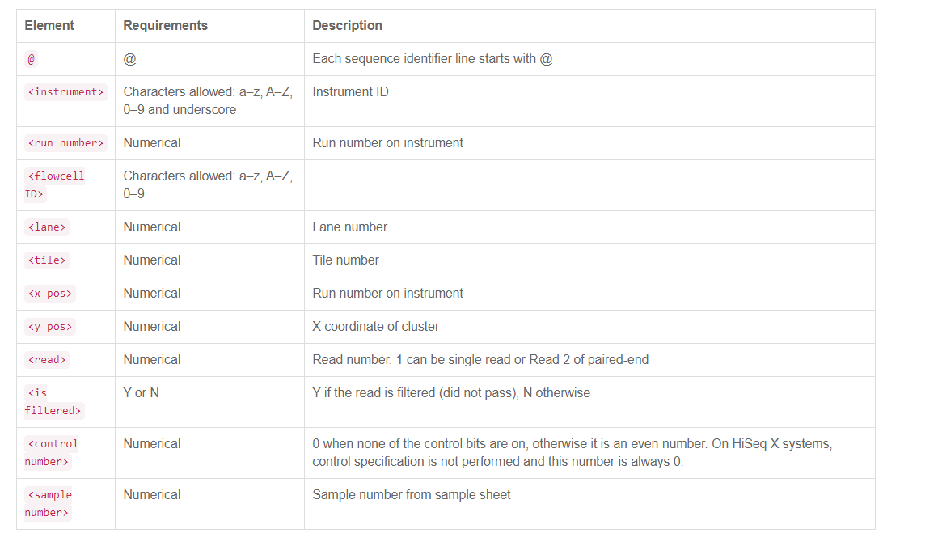Viewport: 938px width, 542px height.
Task: Click the 'Y or N' requirements cell
Action: coord(142,393)
